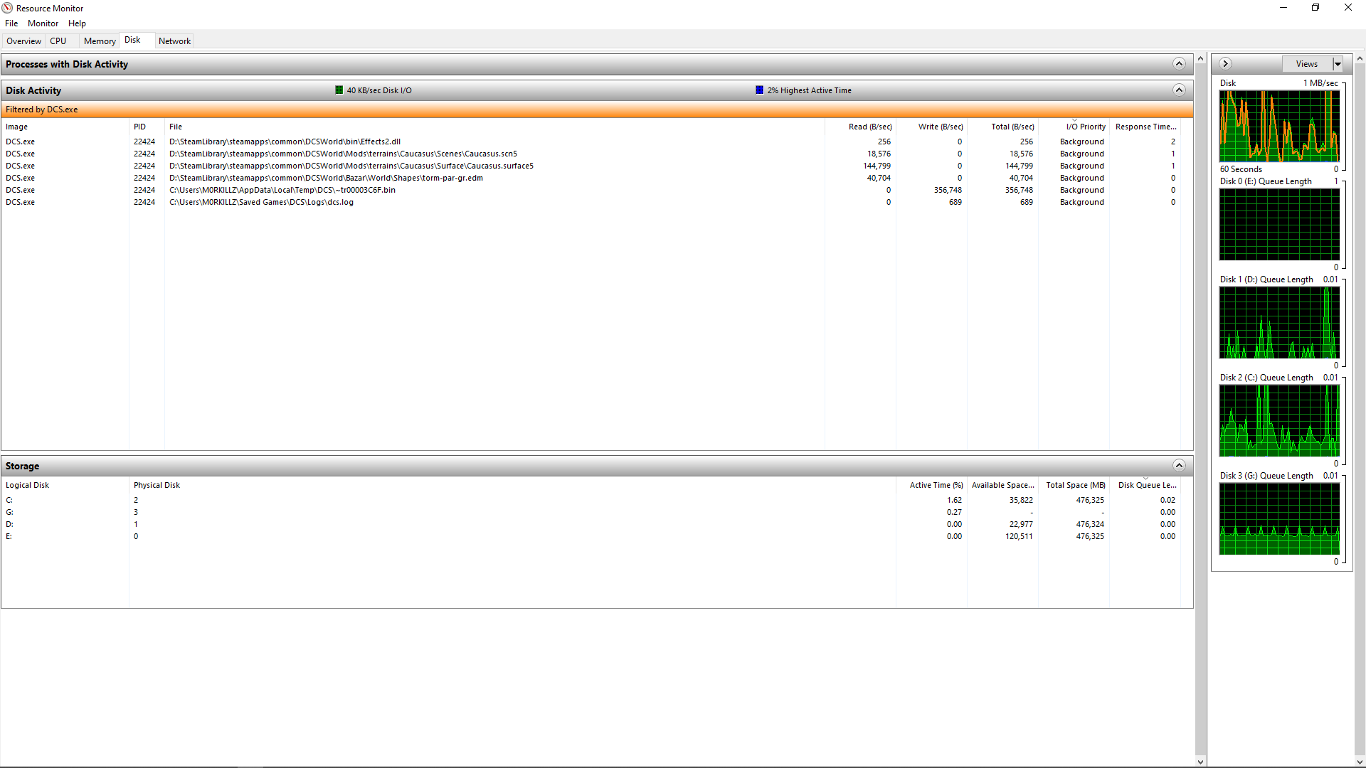Sort Storage by Active Time (%) column
Image resolution: width=1366 pixels, height=768 pixels.
click(x=931, y=485)
